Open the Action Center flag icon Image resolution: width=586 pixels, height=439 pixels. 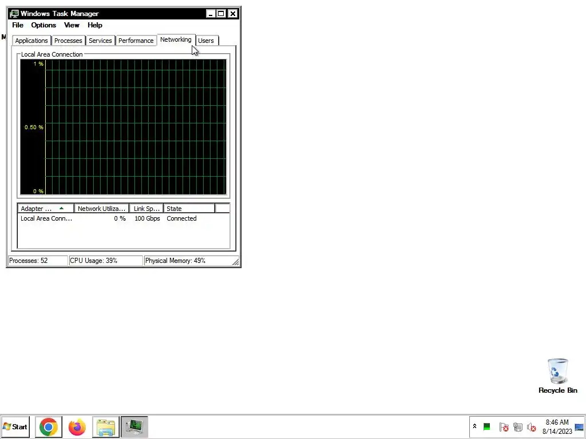pyautogui.click(x=504, y=426)
